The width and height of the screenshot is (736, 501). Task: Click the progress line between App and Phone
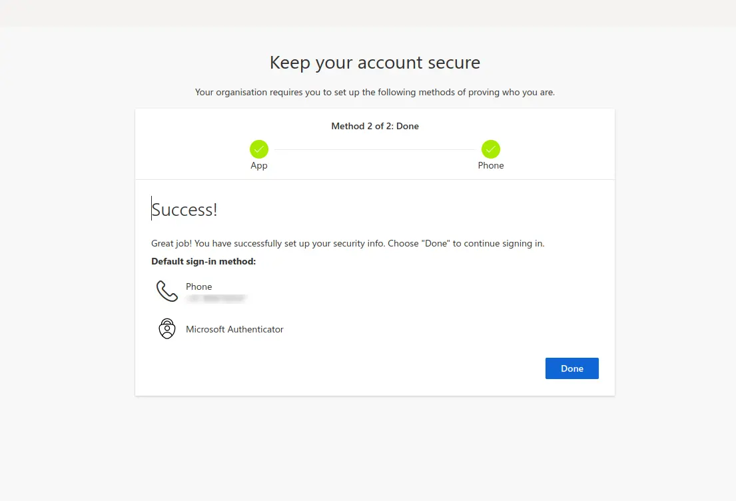pos(374,149)
